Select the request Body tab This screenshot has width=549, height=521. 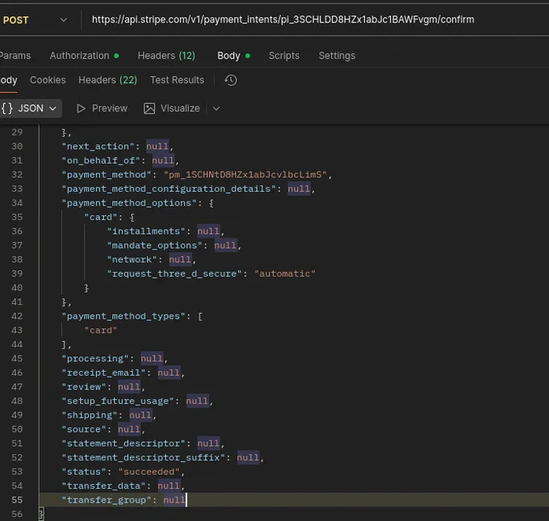click(x=233, y=56)
